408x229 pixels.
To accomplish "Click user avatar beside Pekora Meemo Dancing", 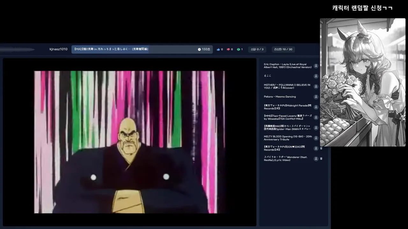I will click(x=316, y=97).
